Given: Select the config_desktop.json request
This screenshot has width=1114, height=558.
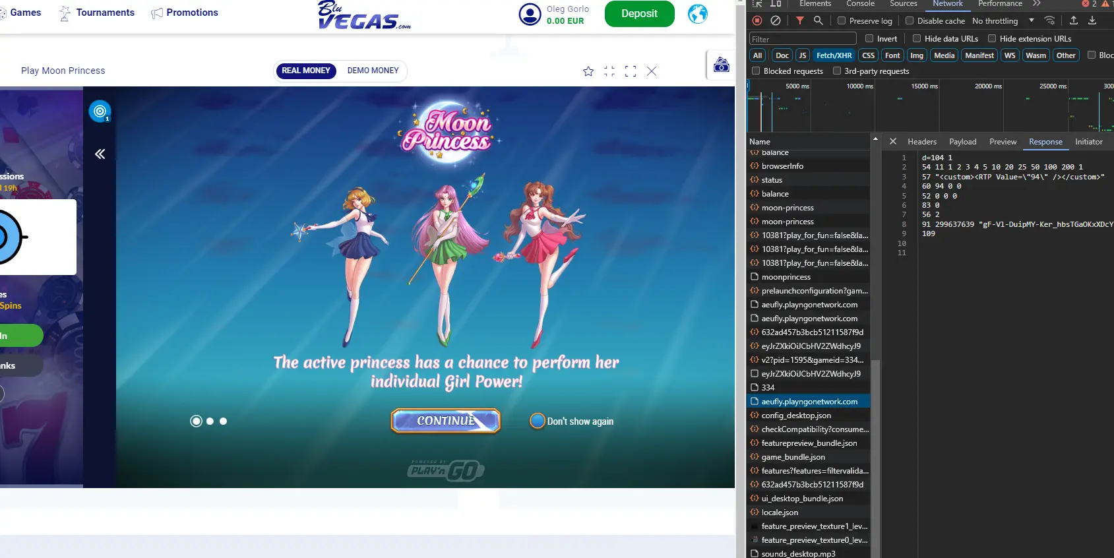Looking at the screenshot, I should click(809, 416).
